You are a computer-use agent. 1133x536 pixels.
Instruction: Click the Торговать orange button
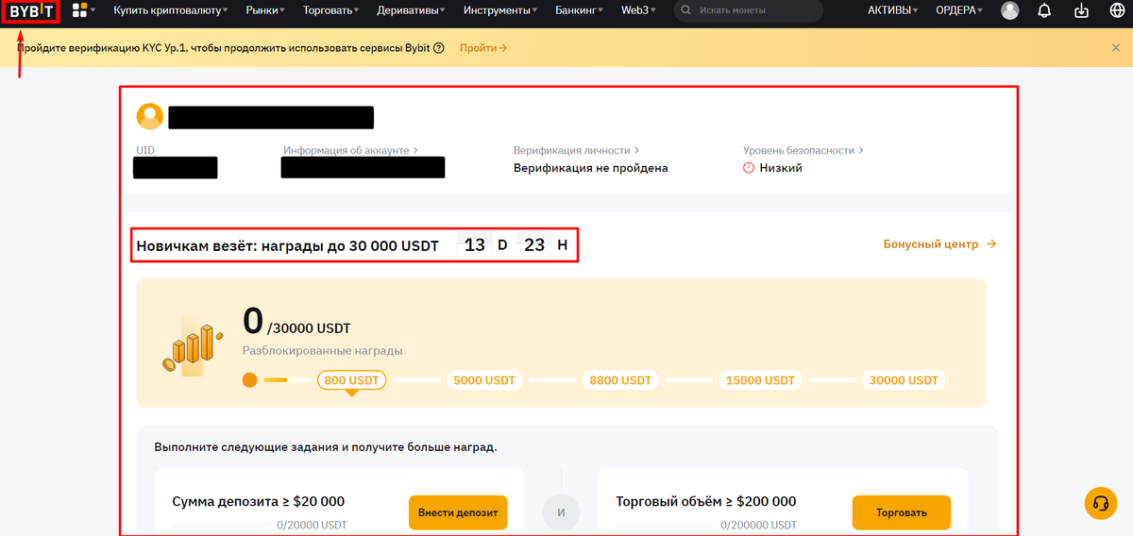(x=901, y=512)
